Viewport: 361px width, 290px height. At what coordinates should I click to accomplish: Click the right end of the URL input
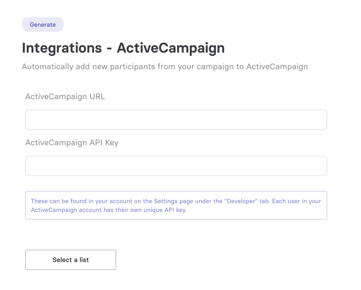click(317, 120)
